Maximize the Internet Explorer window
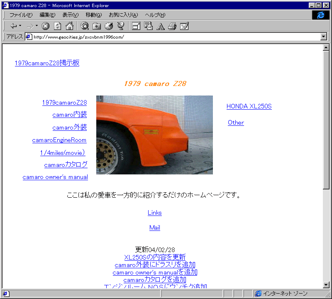 318,5
